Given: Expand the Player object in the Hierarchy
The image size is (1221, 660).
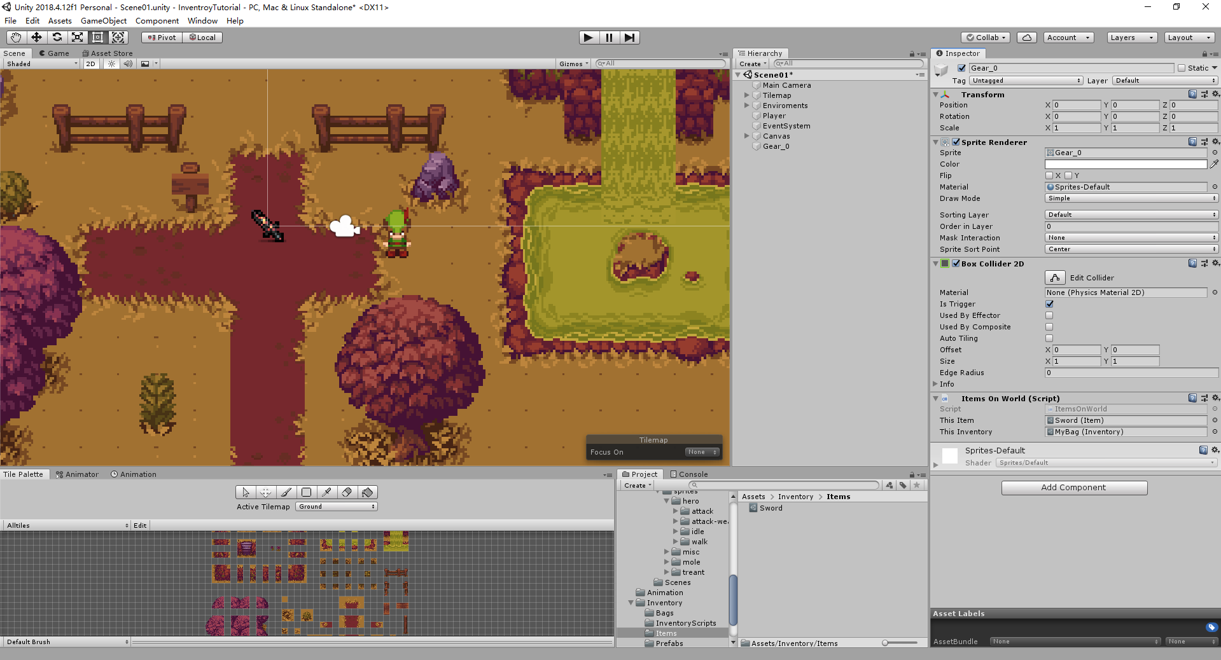Looking at the screenshot, I should 747,116.
